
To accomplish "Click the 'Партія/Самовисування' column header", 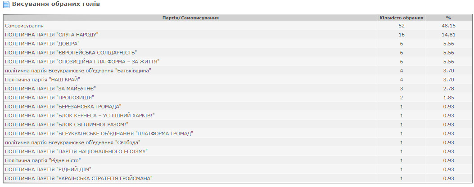I will coord(191,18).
